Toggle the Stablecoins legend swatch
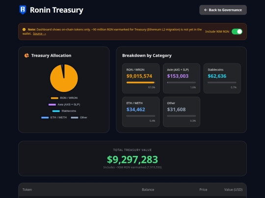The width and height of the screenshot is (265, 198). tap(56, 111)
